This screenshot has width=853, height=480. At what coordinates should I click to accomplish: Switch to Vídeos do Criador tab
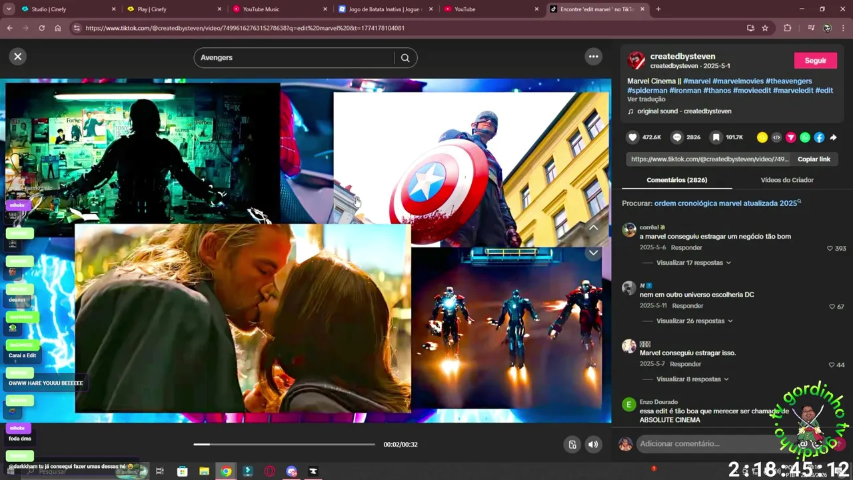787,180
